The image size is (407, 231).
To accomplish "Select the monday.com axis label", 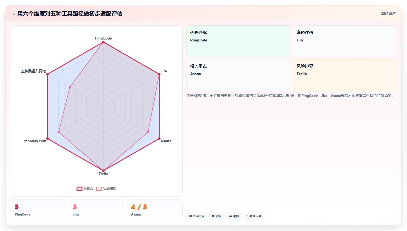I will click(35, 141).
